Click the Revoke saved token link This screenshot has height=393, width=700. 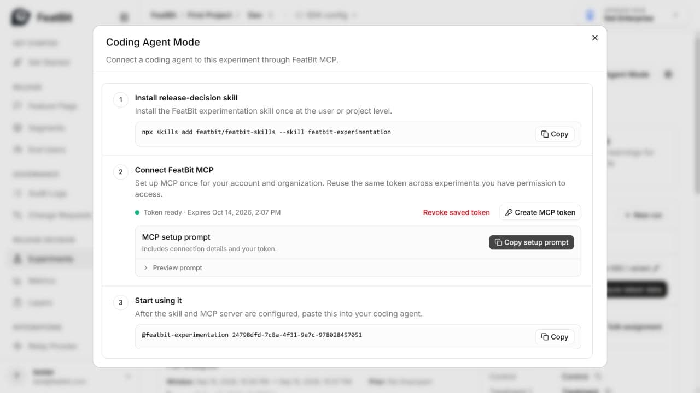[x=456, y=212]
